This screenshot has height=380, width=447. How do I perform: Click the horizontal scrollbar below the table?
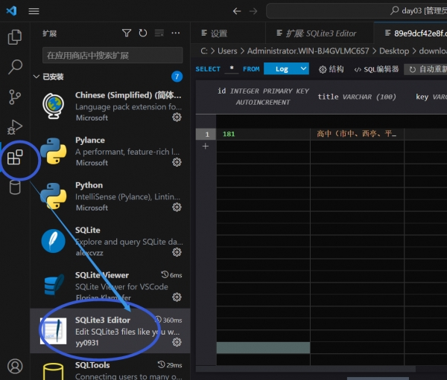pos(305,369)
